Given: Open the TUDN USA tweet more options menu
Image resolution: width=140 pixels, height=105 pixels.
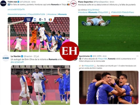Looking at the screenshot, I should coord(69,2).
